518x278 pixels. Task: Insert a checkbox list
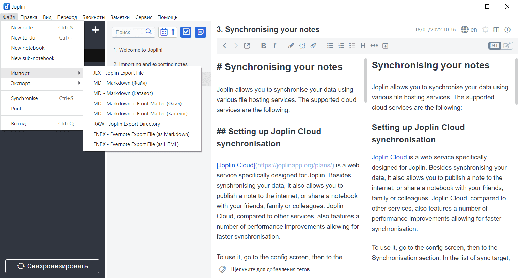click(352, 46)
